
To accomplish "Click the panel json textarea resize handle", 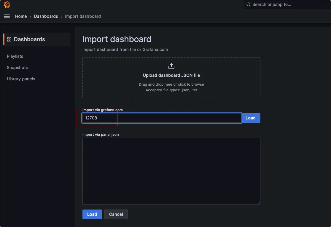I will pos(259,203).
